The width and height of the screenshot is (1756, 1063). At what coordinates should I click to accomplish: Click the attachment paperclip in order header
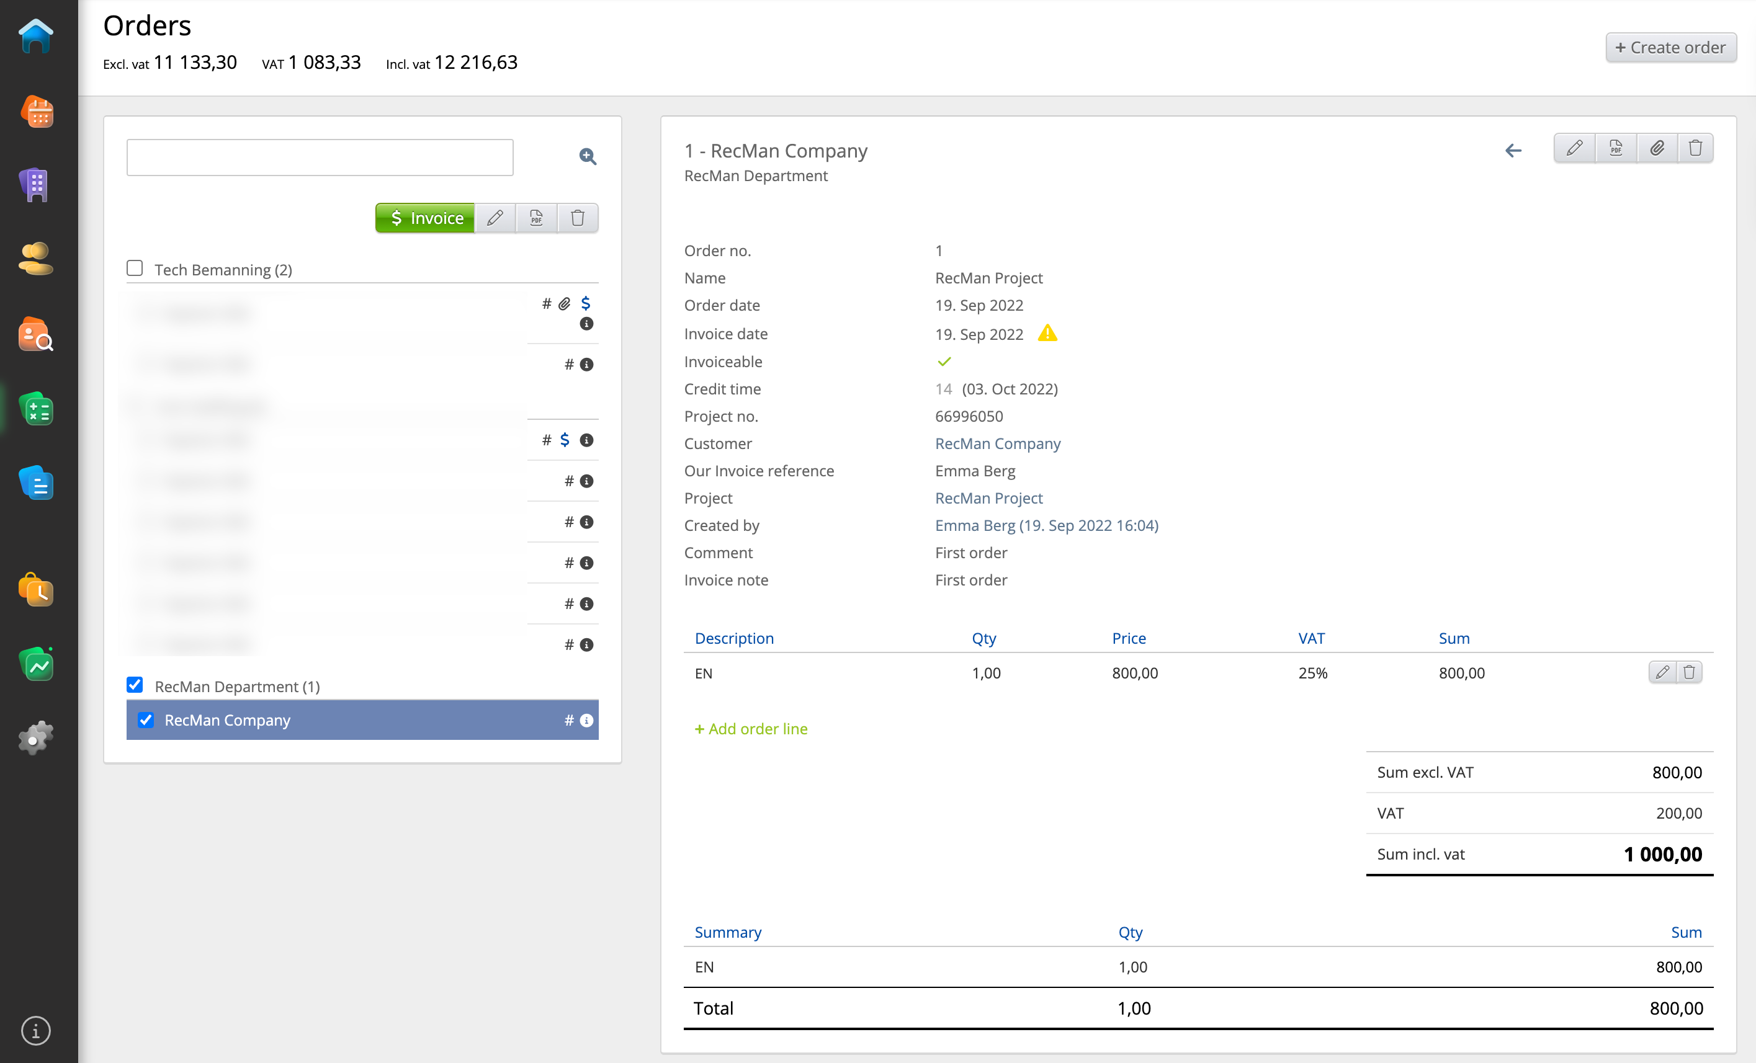pyautogui.click(x=1657, y=148)
